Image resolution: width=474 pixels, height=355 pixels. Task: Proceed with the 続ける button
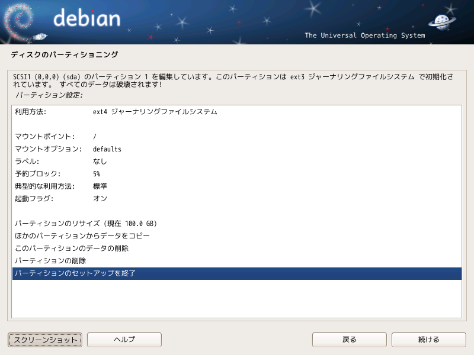428,340
